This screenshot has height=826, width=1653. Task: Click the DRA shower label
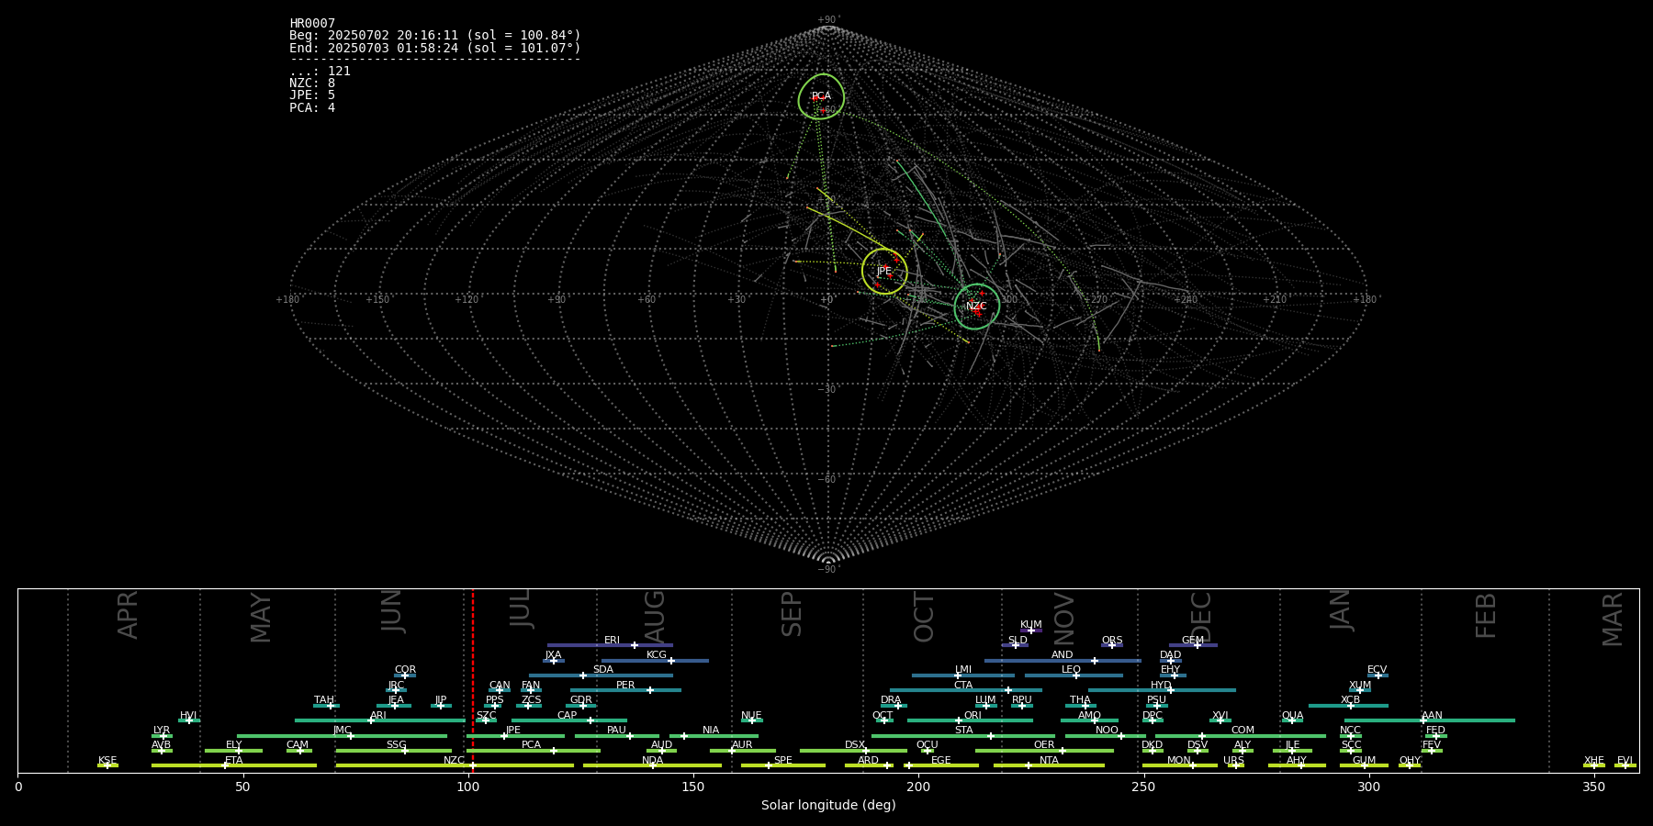click(891, 700)
